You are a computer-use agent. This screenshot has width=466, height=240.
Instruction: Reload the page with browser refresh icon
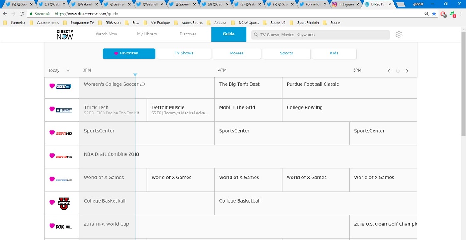(21, 14)
